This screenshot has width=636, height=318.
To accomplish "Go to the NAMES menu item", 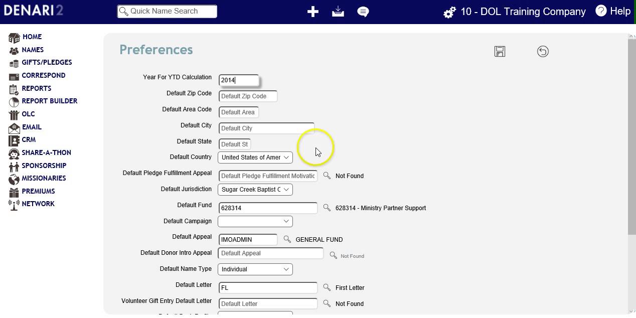I will pos(33,50).
